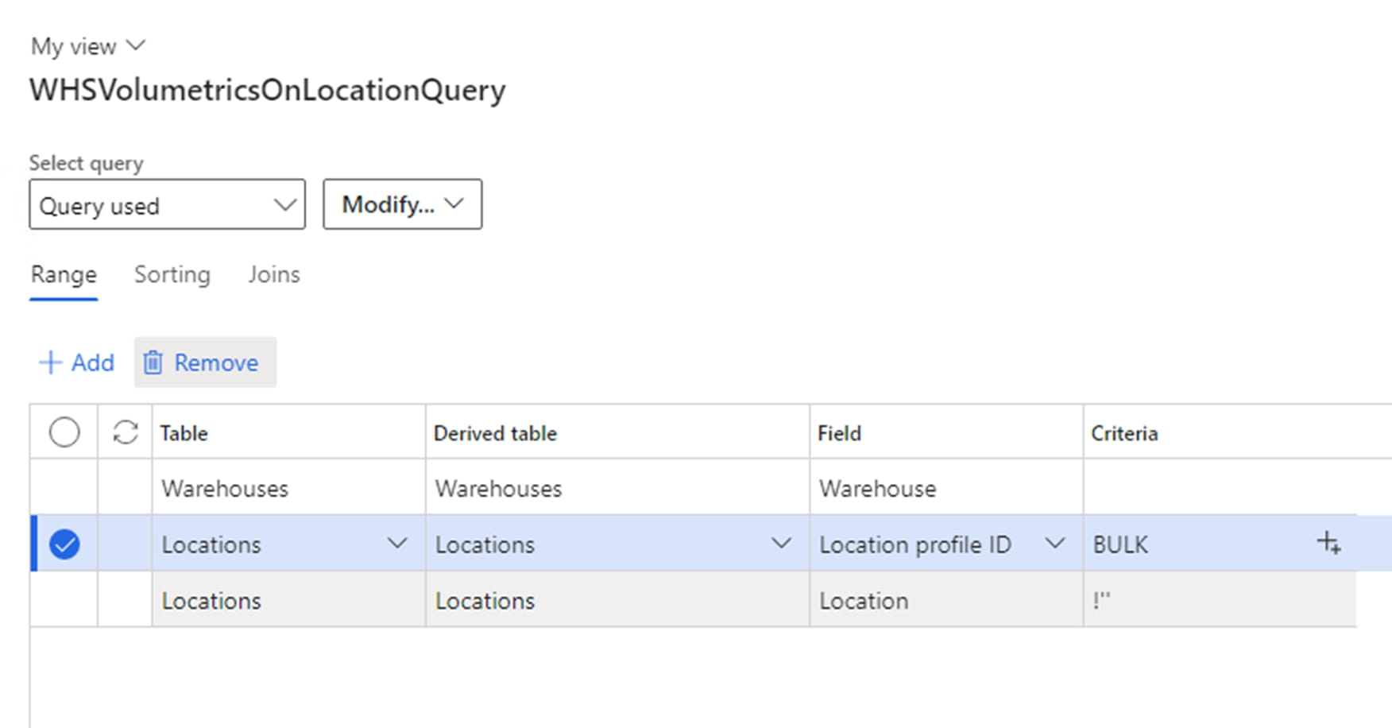This screenshot has width=1392, height=728.
Task: Click the trash can Remove icon
Action: [153, 362]
